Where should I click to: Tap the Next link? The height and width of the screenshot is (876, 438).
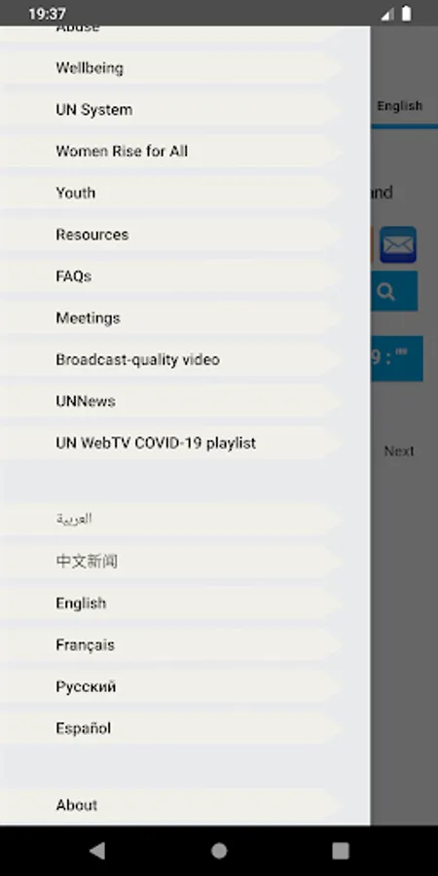tap(399, 451)
